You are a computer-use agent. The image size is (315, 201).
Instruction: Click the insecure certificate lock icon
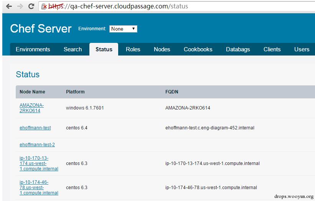[44, 7]
